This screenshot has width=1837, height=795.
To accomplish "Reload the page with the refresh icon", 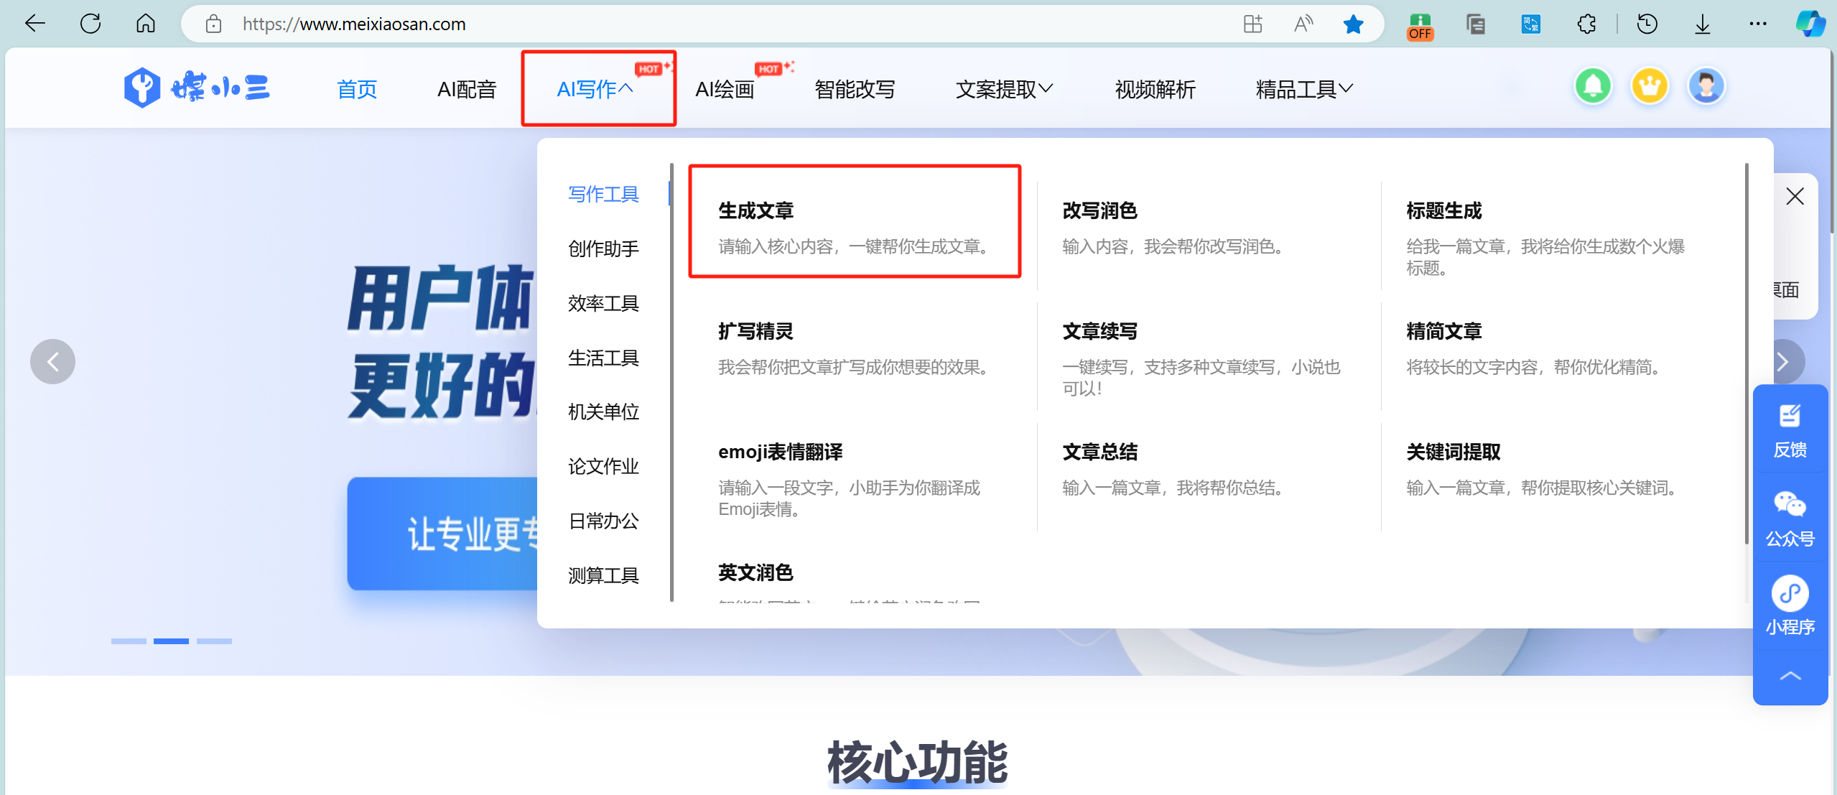I will click(x=90, y=24).
